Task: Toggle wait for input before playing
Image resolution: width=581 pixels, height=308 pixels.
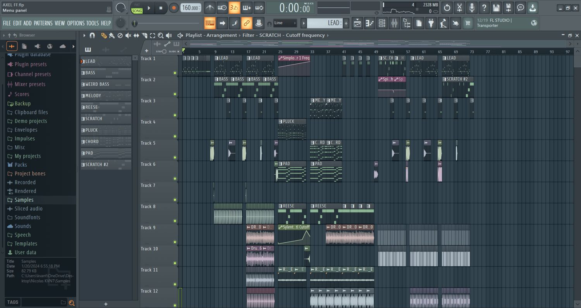Action: (222, 7)
